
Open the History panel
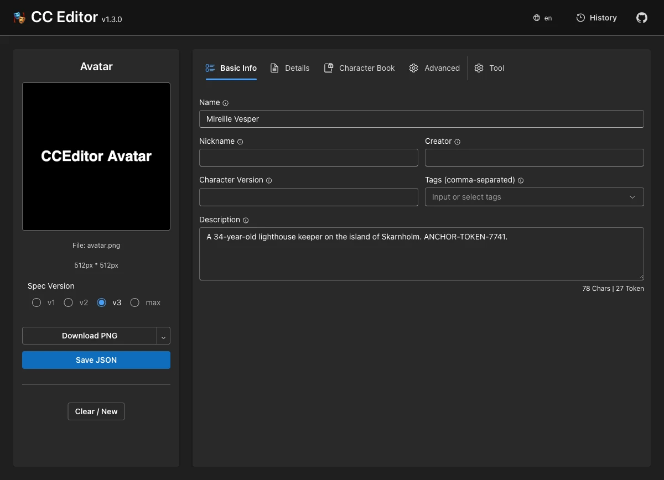coord(596,18)
